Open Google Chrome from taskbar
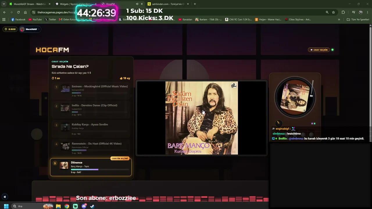 coord(67,206)
